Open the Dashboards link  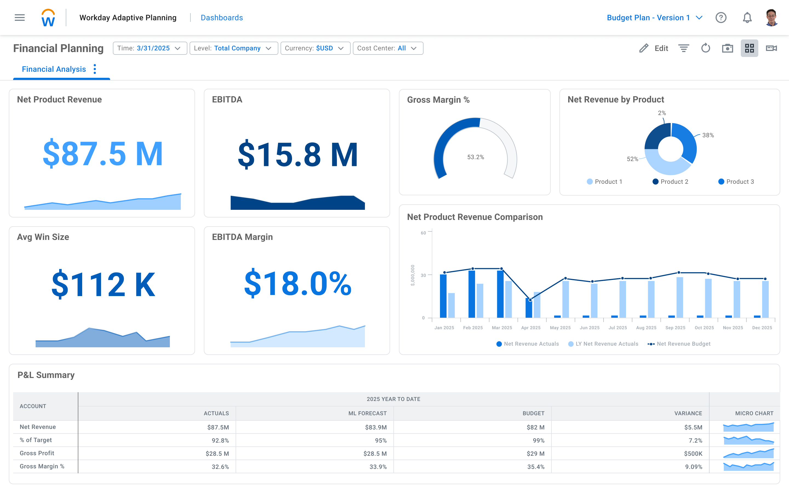pyautogui.click(x=222, y=18)
